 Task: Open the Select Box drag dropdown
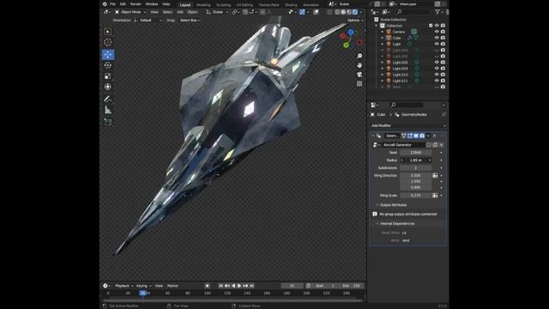coord(190,21)
